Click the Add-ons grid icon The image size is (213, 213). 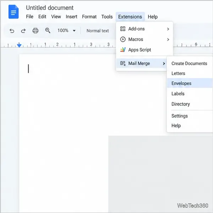click(x=123, y=29)
